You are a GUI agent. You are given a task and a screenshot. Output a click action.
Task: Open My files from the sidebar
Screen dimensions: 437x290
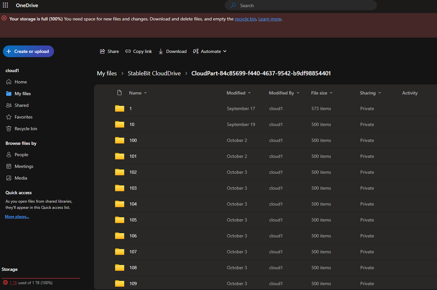tap(21, 93)
